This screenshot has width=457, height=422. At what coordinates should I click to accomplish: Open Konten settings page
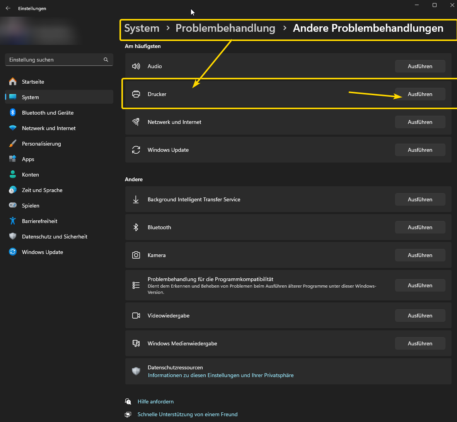30,175
